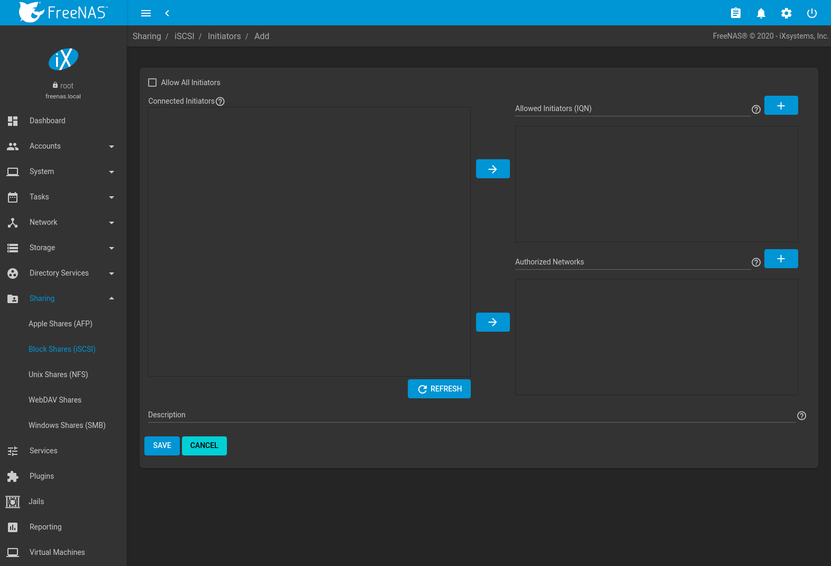Collapse sidebar with the back chevron
831x566 pixels.
(x=167, y=13)
